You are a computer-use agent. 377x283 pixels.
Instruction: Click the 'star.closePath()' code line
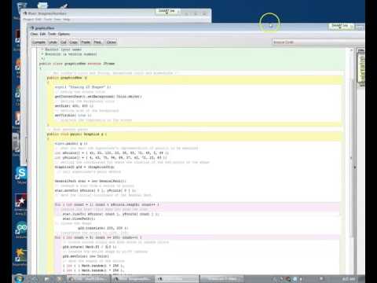(x=79, y=219)
